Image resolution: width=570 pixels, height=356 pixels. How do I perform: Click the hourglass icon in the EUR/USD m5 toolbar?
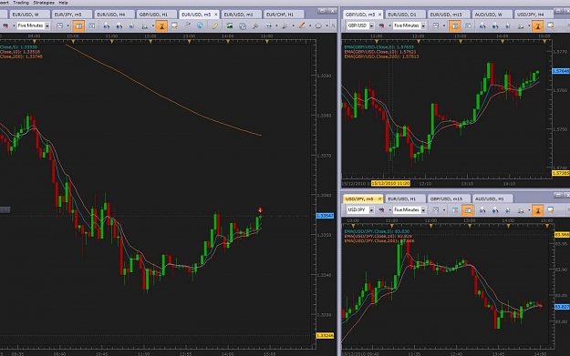(x=161, y=25)
